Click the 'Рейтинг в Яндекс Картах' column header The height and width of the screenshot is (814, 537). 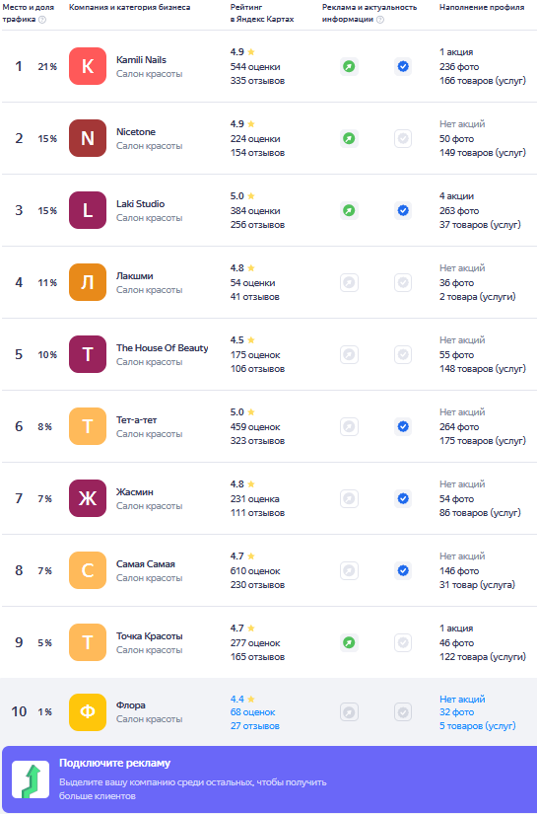tap(262, 14)
